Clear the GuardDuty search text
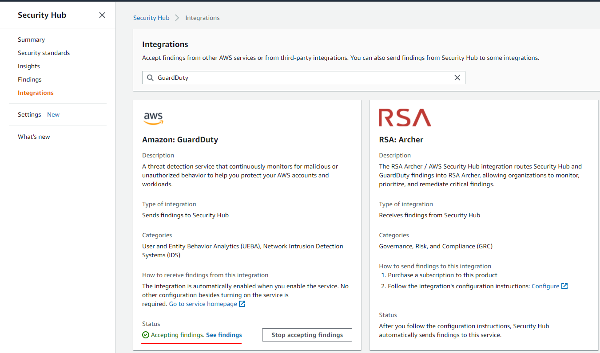The height and width of the screenshot is (353, 600). point(457,78)
